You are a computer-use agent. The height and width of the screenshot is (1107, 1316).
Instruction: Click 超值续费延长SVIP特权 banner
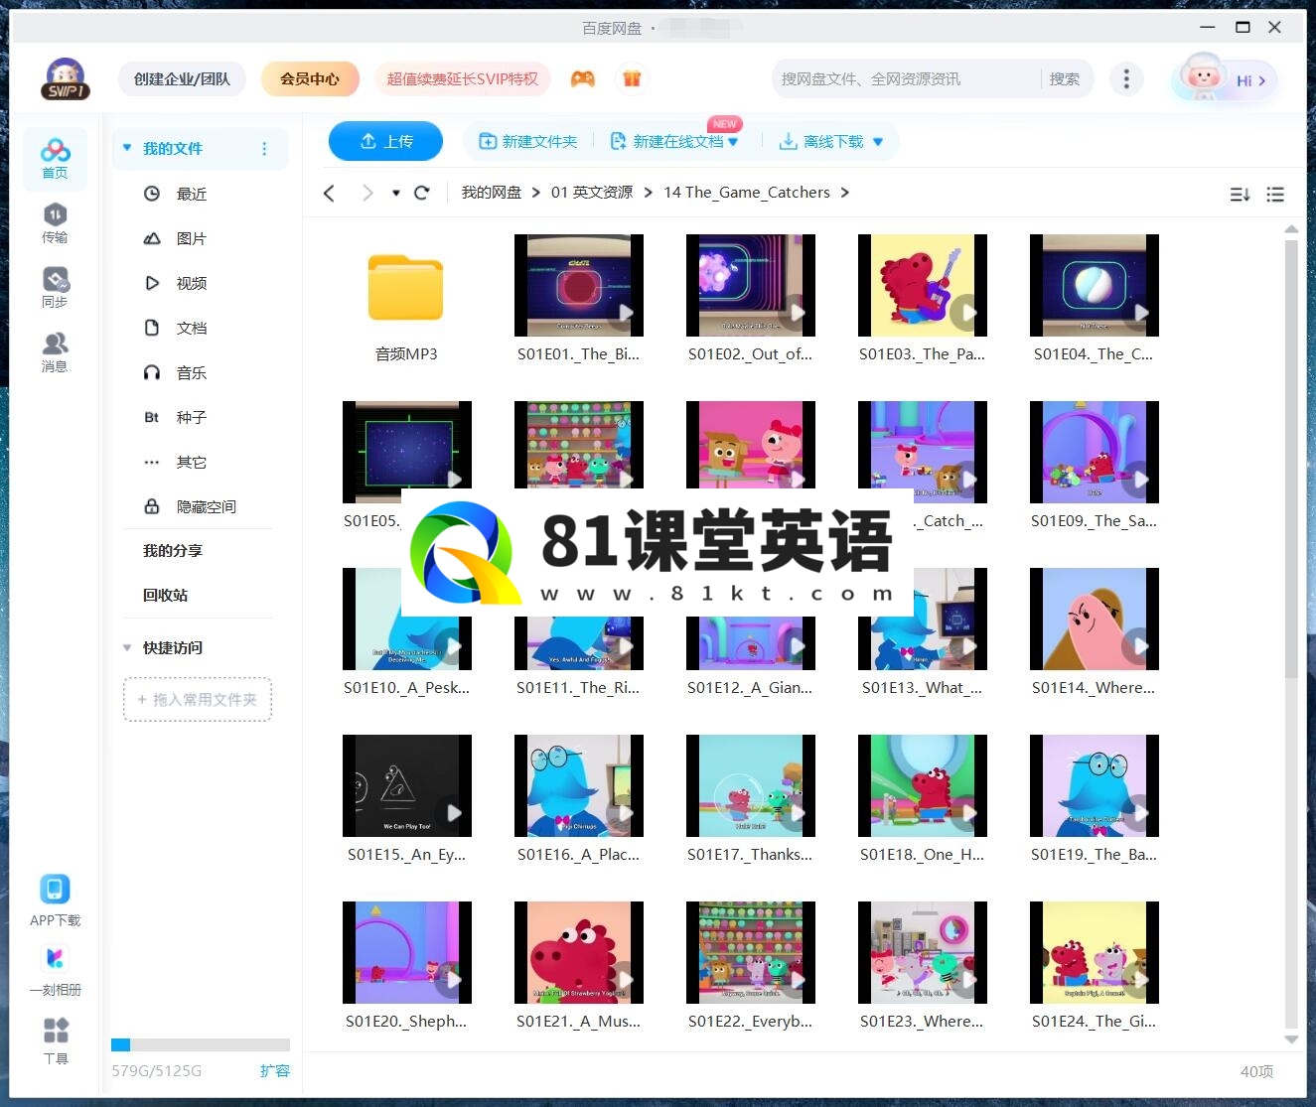pyautogui.click(x=463, y=78)
